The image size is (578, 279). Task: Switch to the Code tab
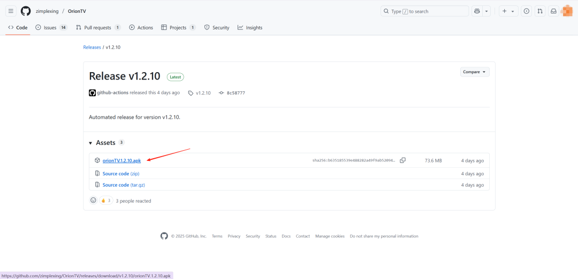point(18,28)
